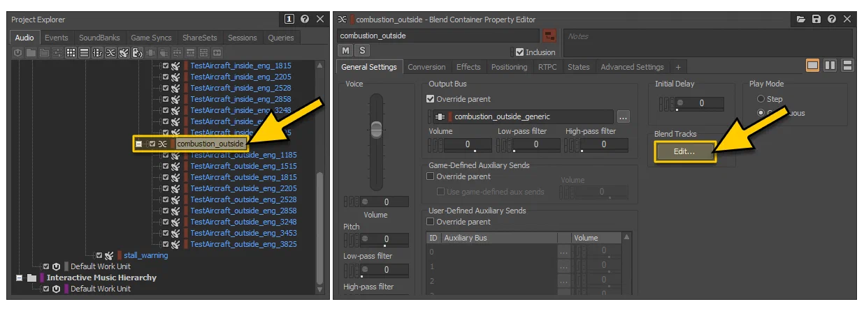Switch to stacked rows layout icon

pos(847,65)
